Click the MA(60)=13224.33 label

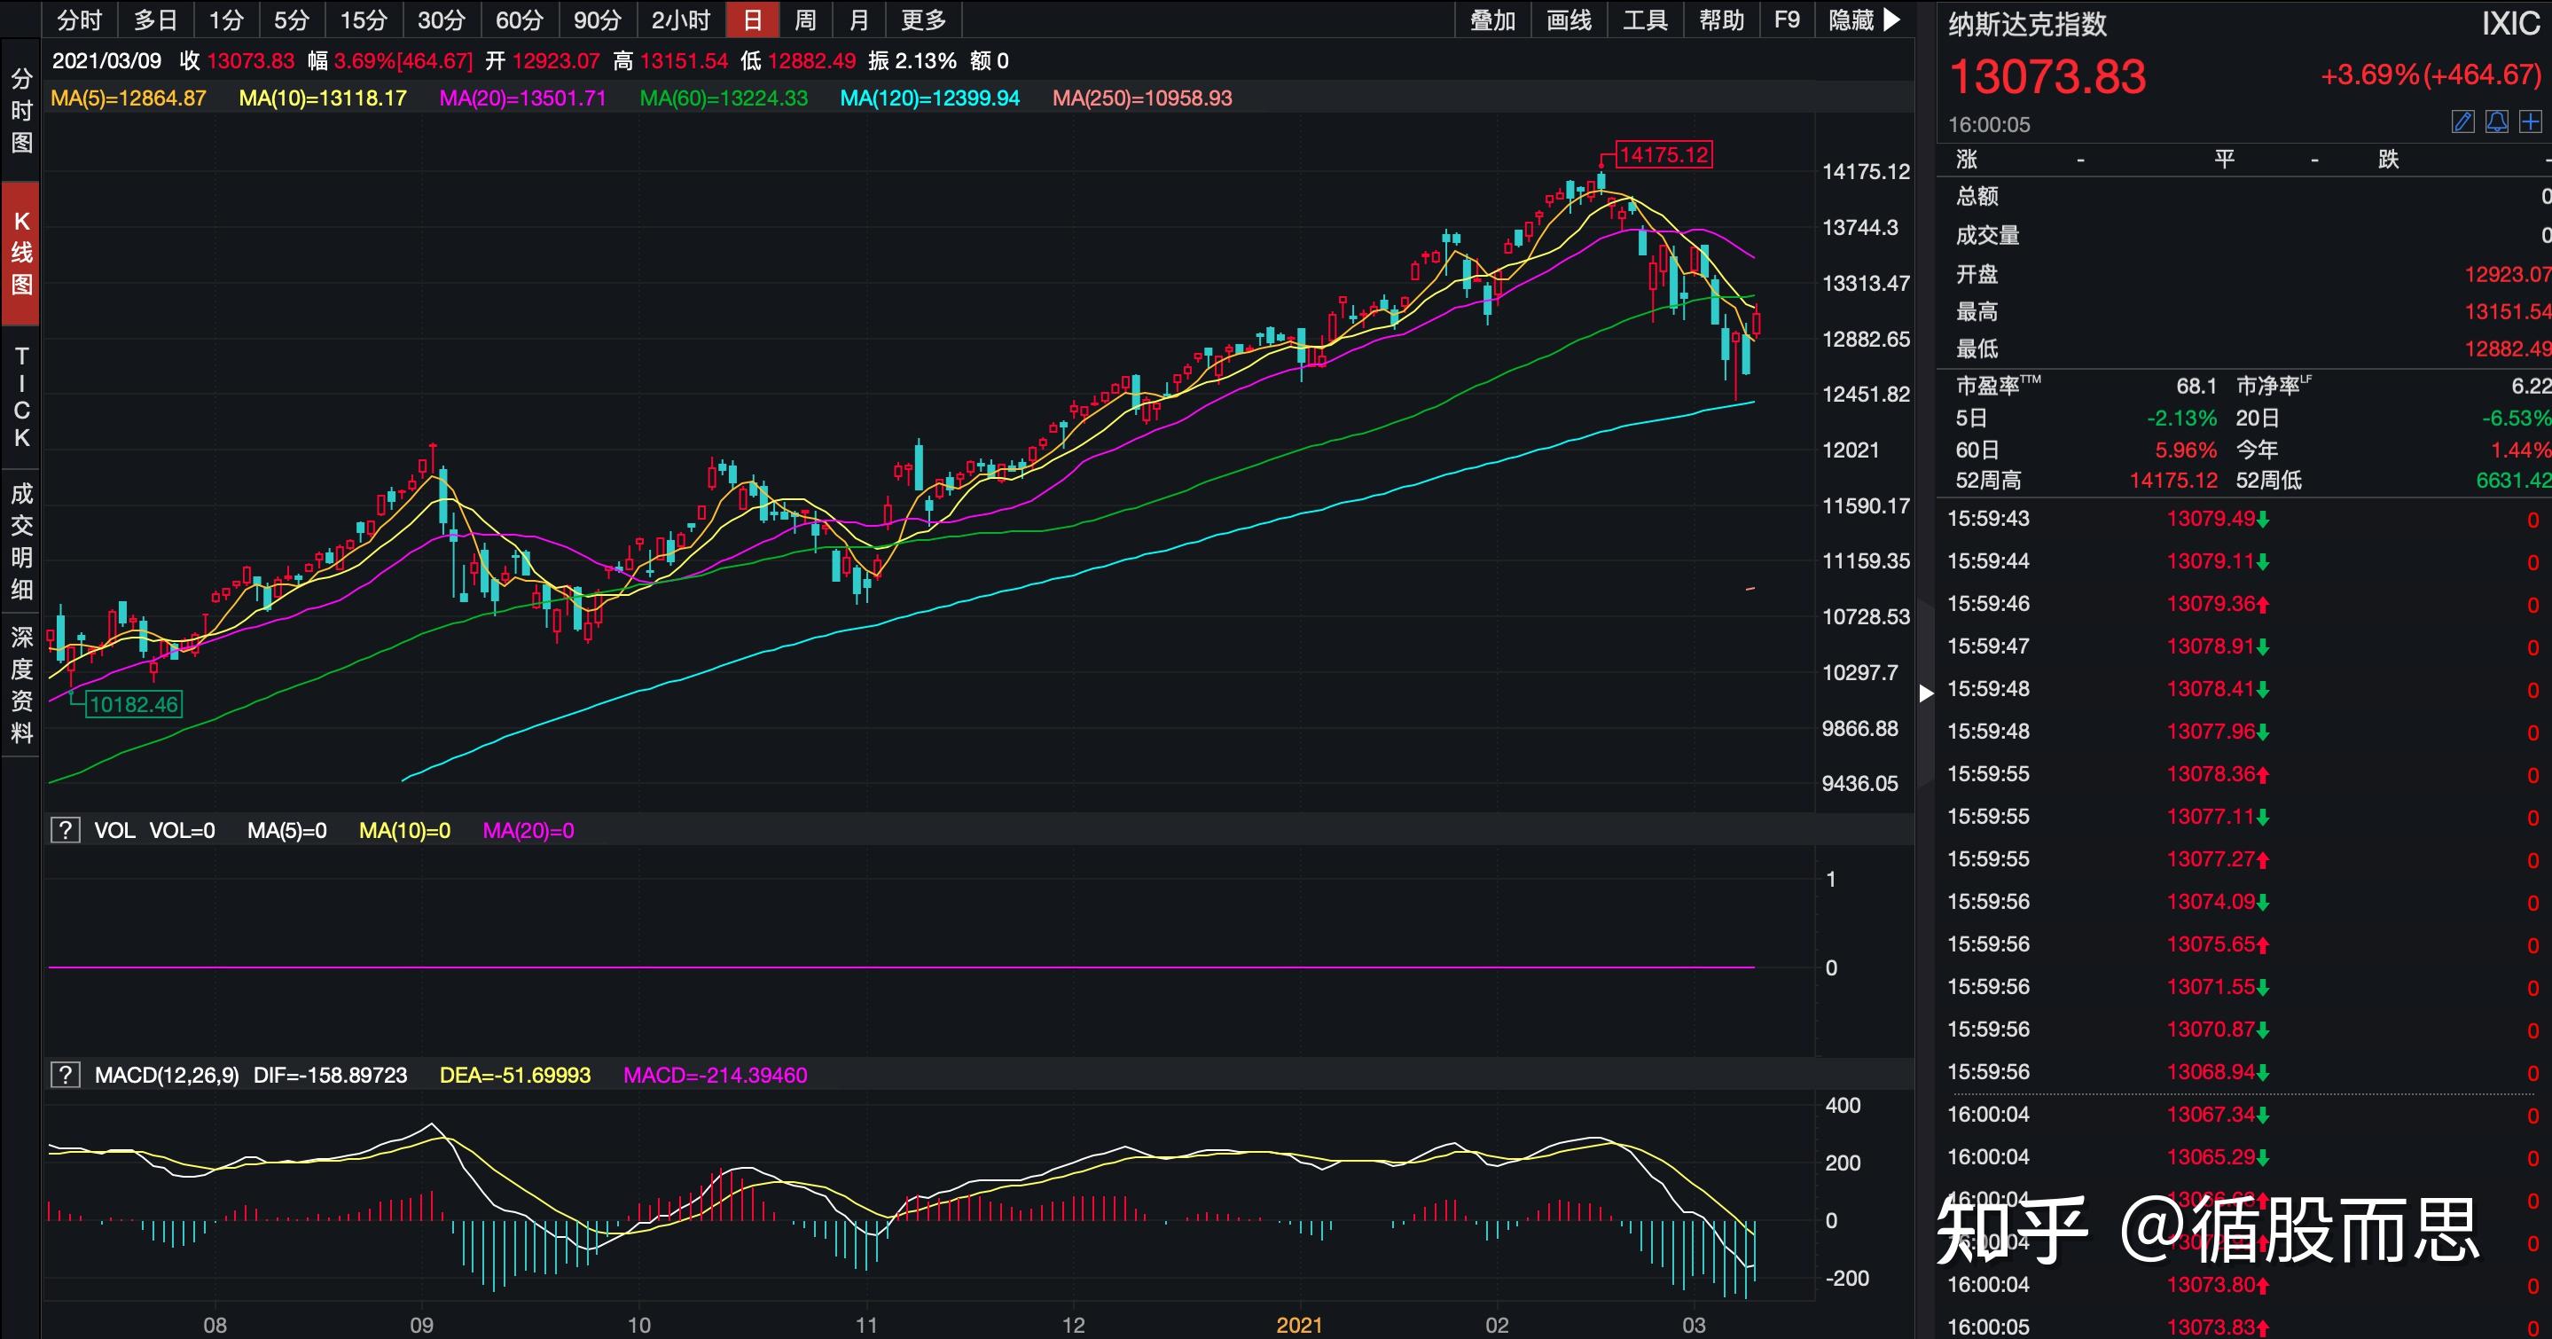coord(724,98)
